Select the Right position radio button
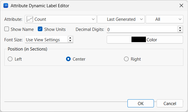 [126, 59]
